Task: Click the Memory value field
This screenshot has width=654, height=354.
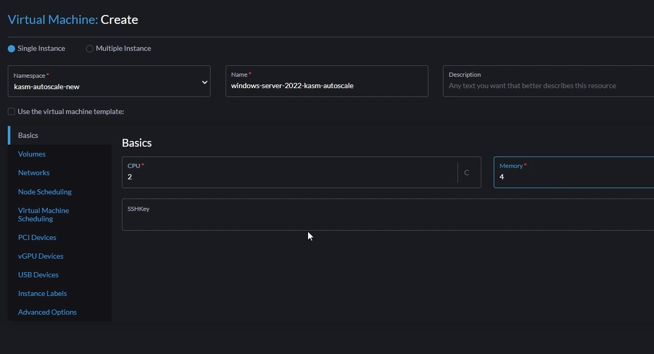Action: pyautogui.click(x=570, y=177)
